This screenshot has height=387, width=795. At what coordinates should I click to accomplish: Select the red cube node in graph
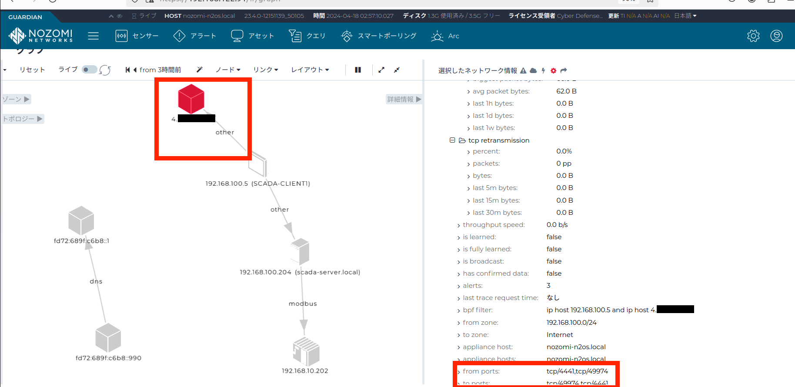click(x=191, y=99)
